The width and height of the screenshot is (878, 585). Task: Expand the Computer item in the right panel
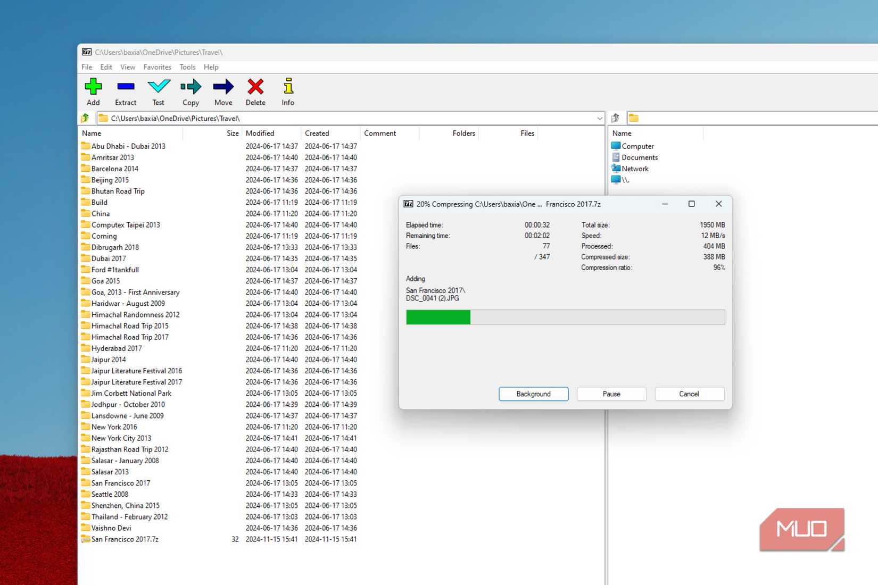637,146
